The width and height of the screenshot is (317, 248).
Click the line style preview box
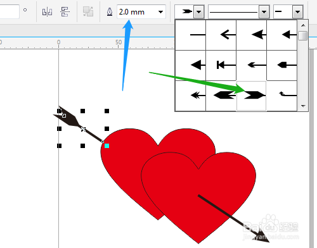[x=234, y=12]
